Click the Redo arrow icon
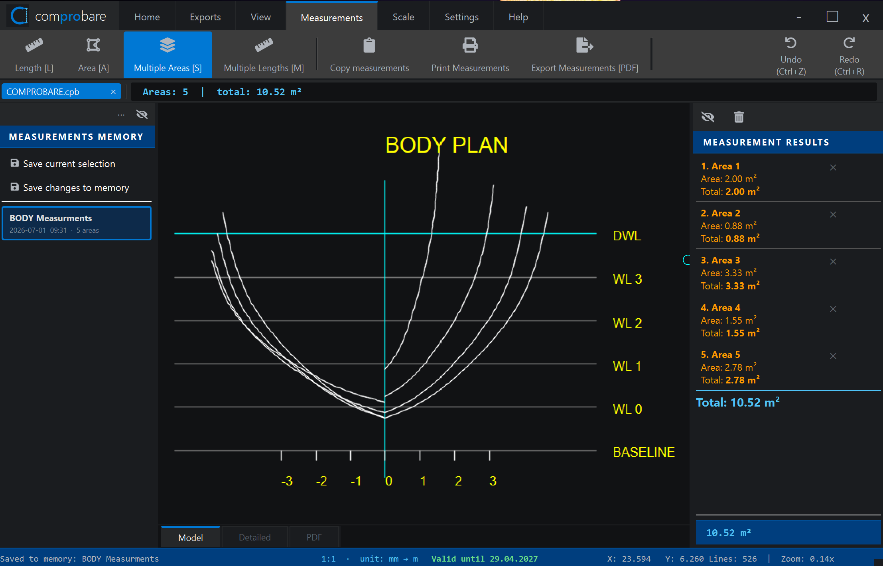883x566 pixels. click(849, 43)
